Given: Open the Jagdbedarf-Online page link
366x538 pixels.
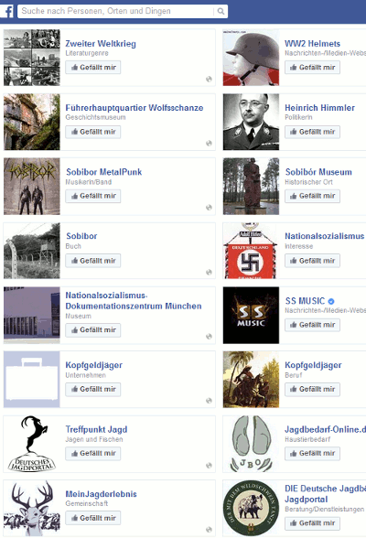Looking at the screenshot, I should (325, 429).
